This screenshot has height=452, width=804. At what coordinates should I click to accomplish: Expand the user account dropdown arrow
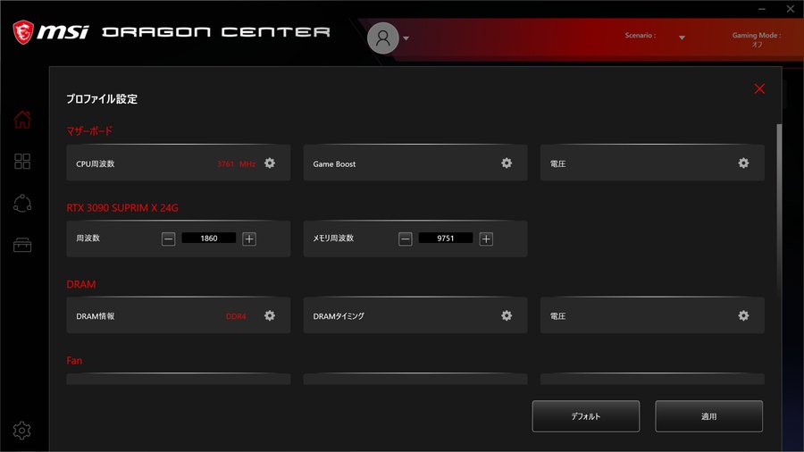(x=406, y=38)
